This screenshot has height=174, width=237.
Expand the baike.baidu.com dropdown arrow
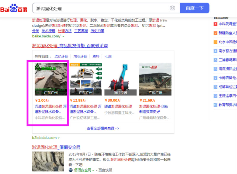tap(63, 37)
